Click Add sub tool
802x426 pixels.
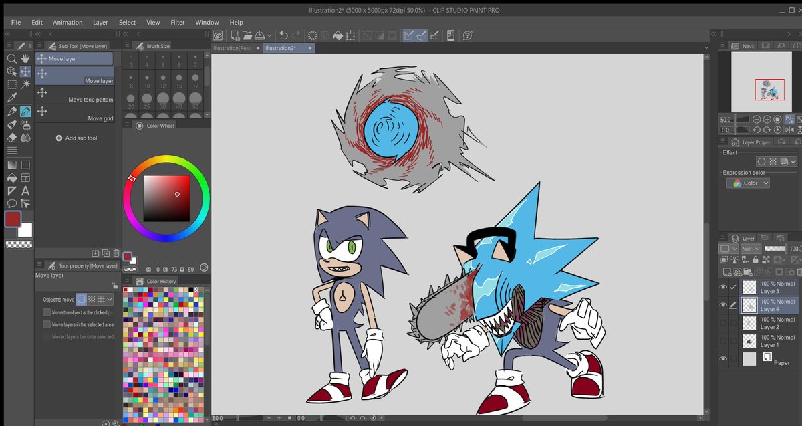pyautogui.click(x=76, y=138)
